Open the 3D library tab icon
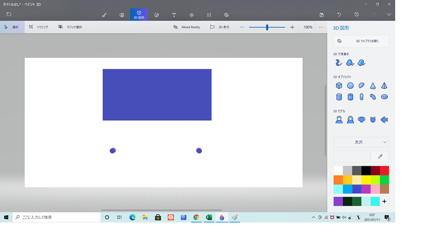The height and width of the screenshot is (238, 423). tap(227, 15)
